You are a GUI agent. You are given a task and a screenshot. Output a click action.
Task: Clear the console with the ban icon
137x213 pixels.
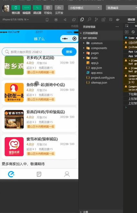pos(133,32)
